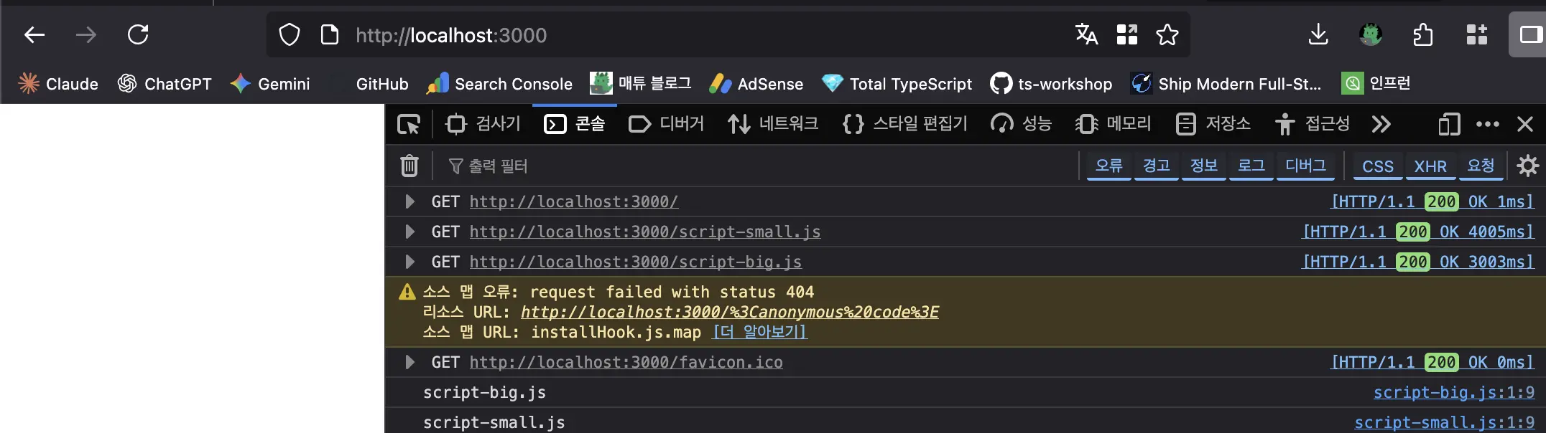The image size is (1546, 433).
Task: Open the Total TypeScript bookmark
Action: coord(897,84)
